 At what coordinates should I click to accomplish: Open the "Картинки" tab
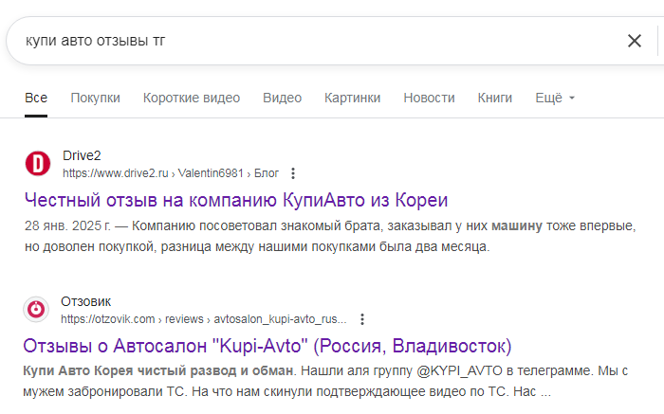(352, 98)
